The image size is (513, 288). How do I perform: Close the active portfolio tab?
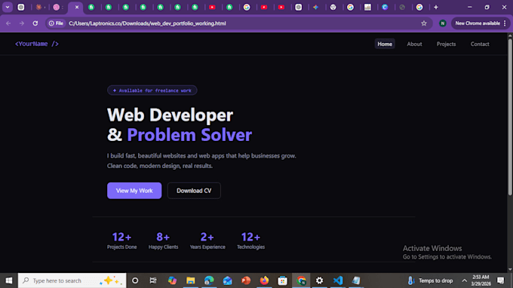[x=77, y=7]
